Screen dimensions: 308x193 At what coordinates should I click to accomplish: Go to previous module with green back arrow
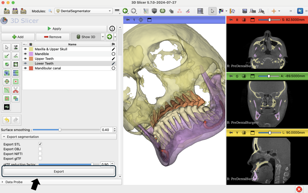pos(125,11)
